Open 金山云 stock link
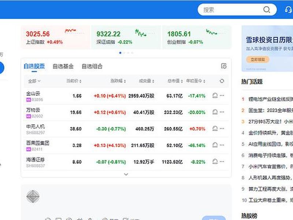The width and height of the screenshot is (293, 220). coord(33,93)
